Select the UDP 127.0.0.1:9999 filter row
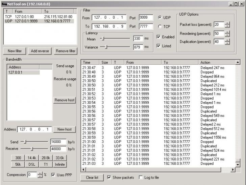Screen dimensions: 246x185 (39, 21)
